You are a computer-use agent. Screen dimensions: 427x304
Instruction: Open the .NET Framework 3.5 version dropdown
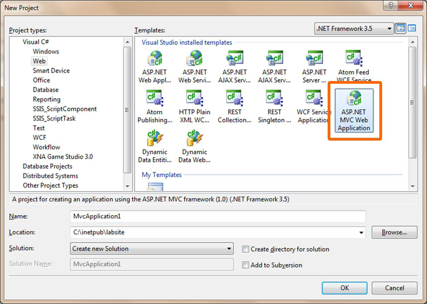[354, 29]
